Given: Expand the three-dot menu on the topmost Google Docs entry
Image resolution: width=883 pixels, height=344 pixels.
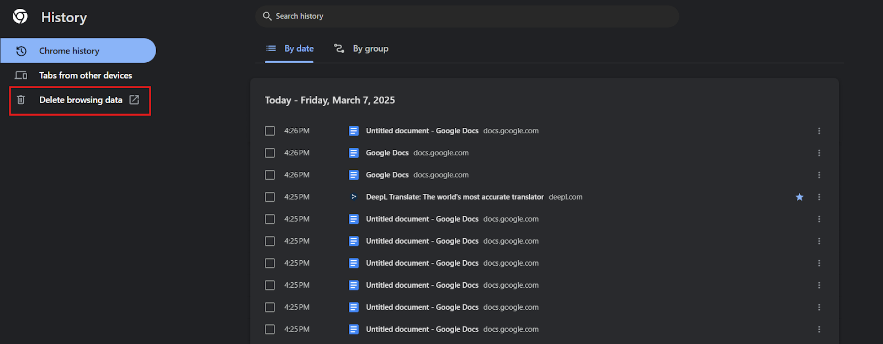Looking at the screenshot, I should 819,153.
